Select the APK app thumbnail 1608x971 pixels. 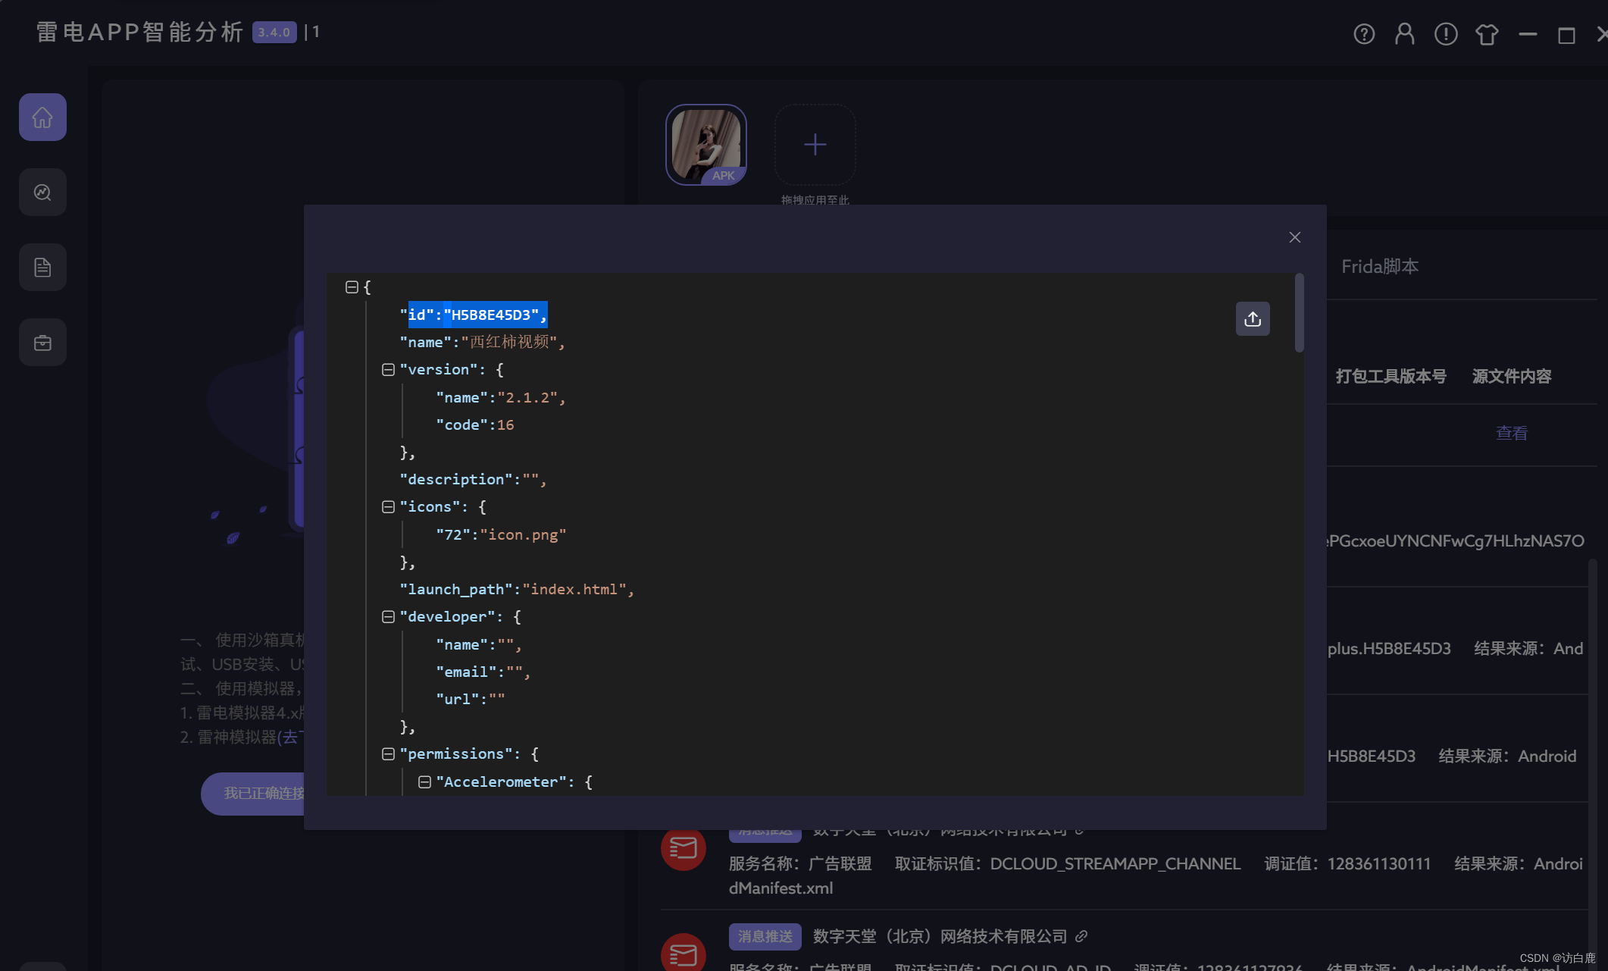tap(705, 145)
